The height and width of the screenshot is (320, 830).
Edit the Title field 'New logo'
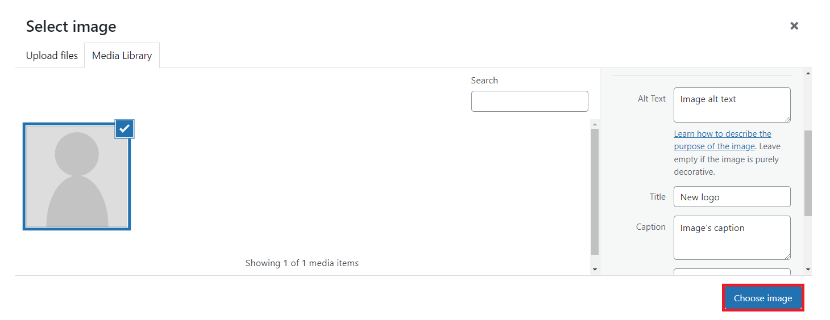point(732,197)
